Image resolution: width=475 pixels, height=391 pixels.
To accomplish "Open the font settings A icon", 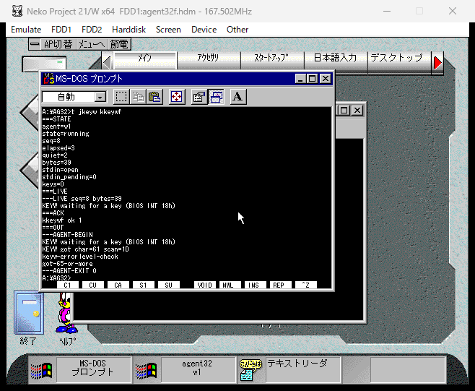I will pyautogui.click(x=237, y=97).
